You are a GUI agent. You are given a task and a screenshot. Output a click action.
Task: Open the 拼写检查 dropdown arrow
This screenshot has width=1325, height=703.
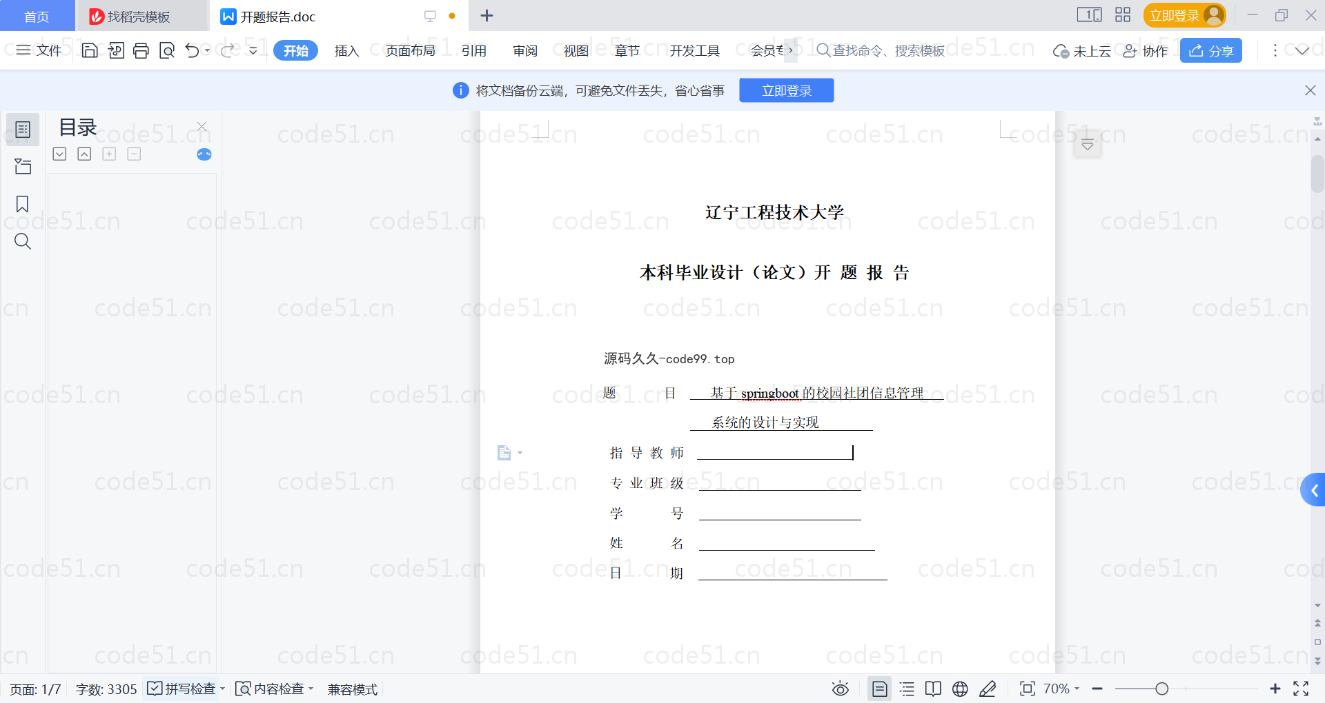(x=222, y=689)
